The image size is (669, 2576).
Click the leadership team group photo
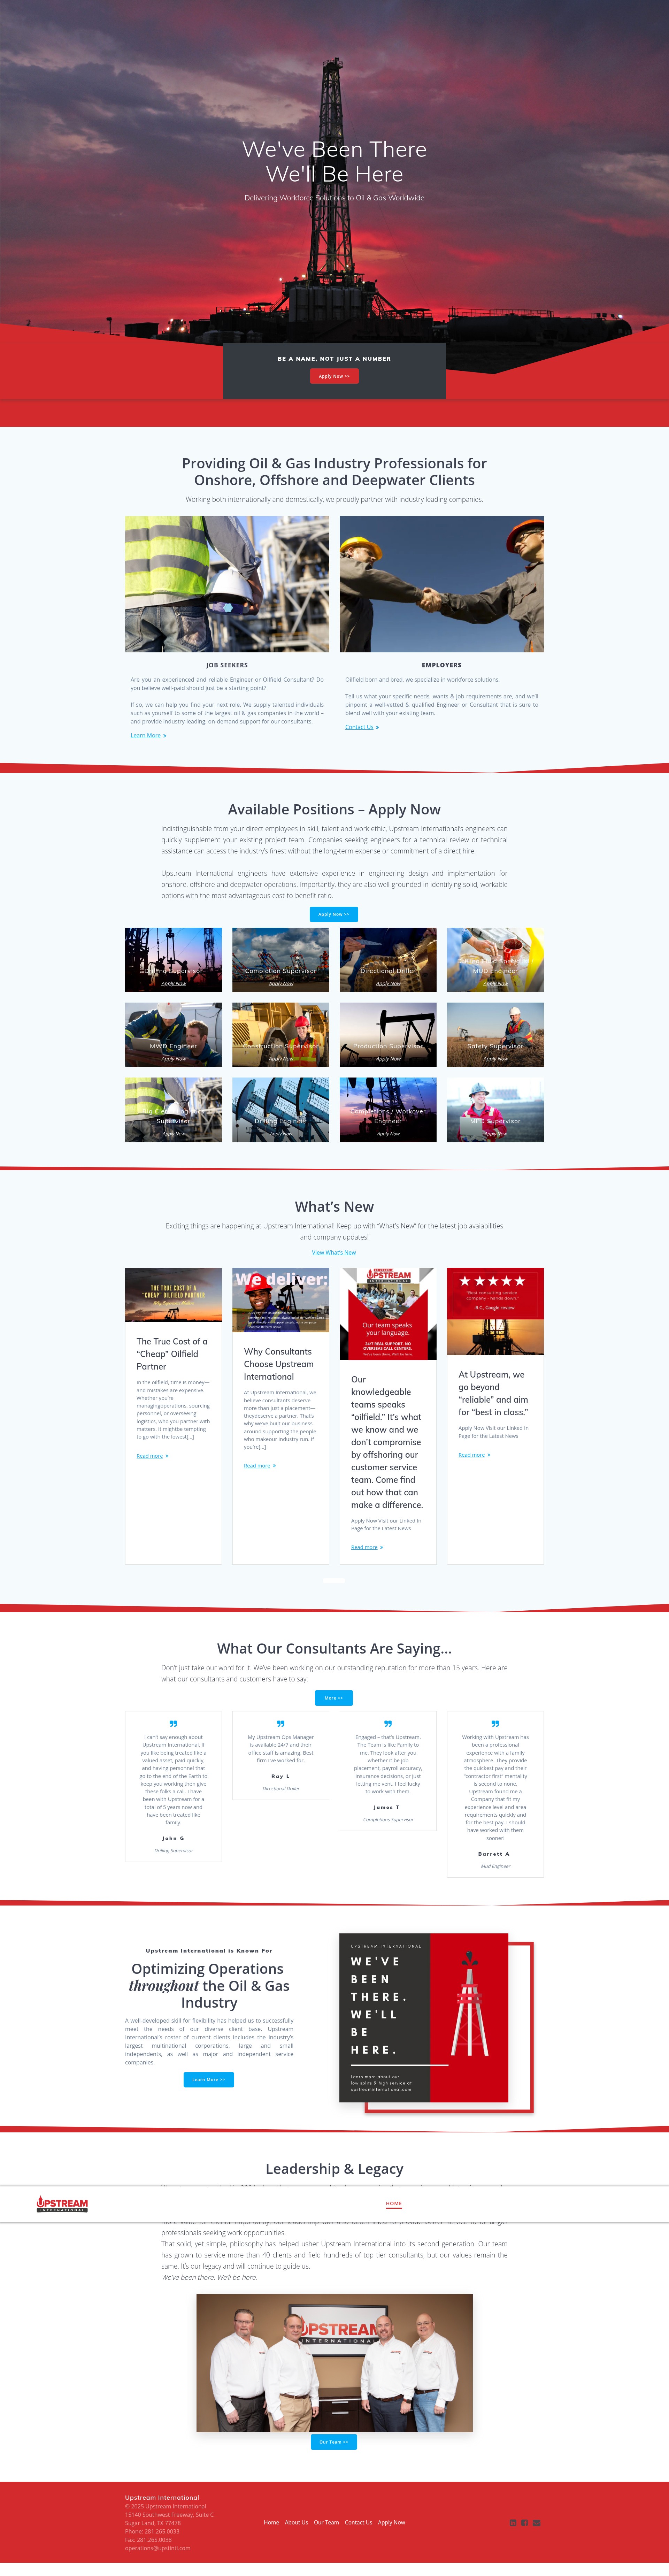(334, 2363)
